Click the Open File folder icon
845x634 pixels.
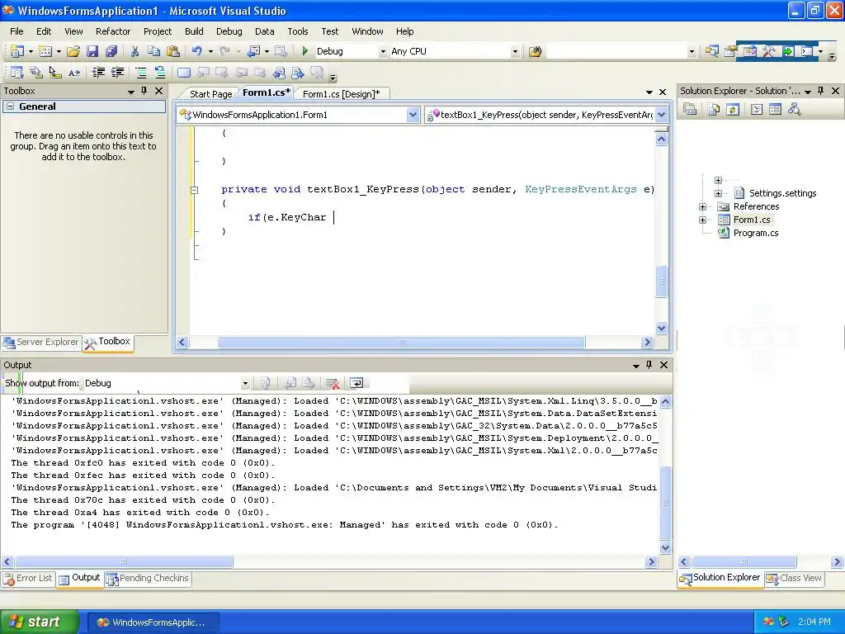[73, 51]
